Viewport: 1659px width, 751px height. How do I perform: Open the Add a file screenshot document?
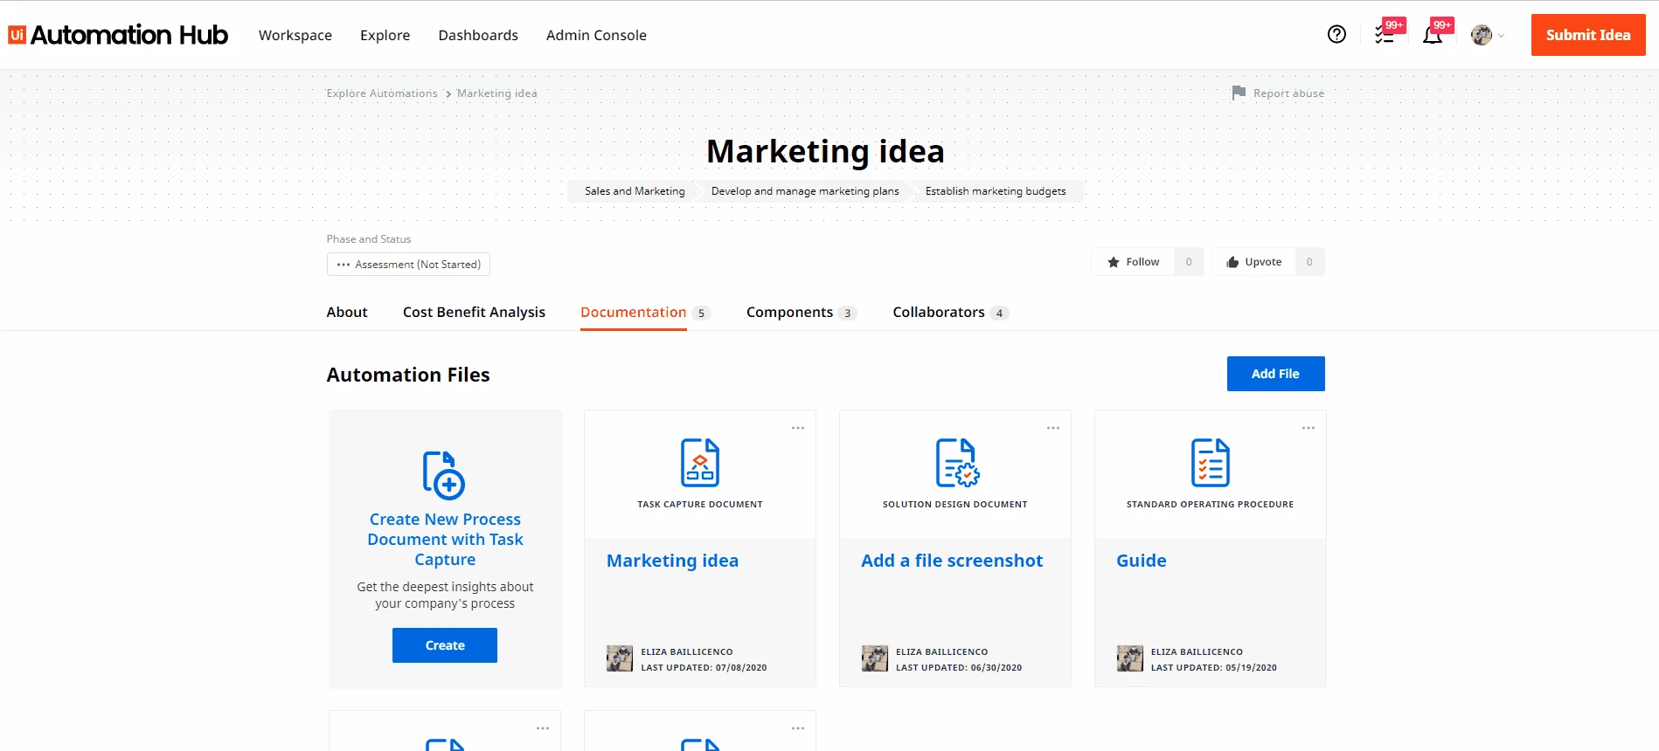click(952, 561)
